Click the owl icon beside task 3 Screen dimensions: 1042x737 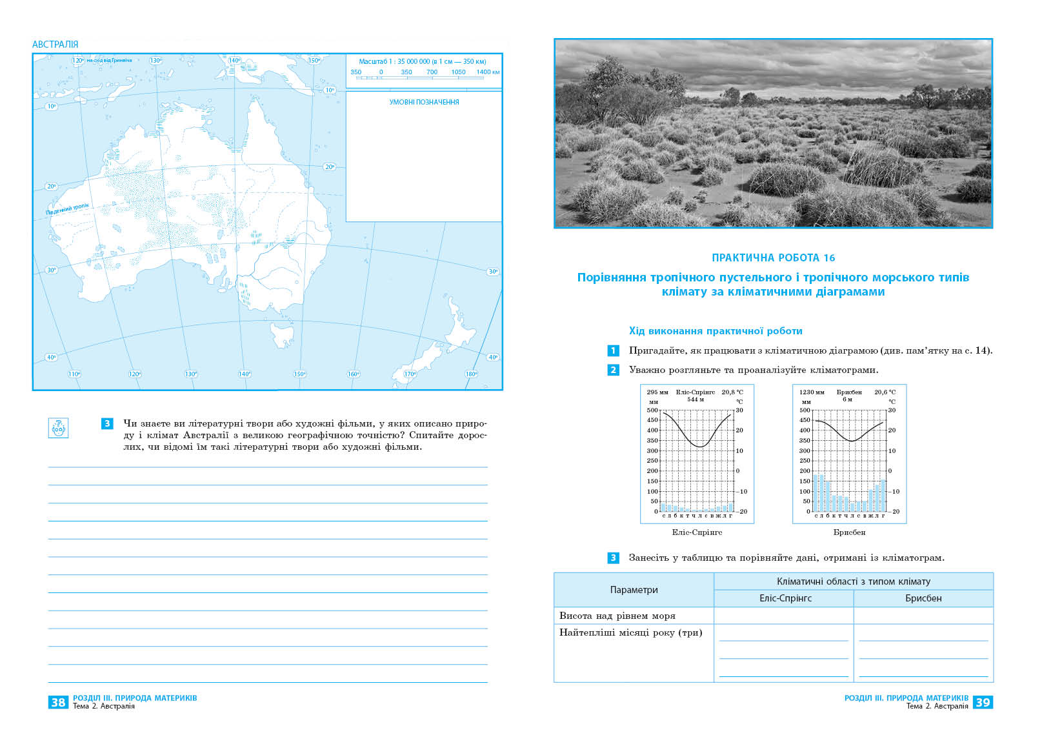point(58,428)
